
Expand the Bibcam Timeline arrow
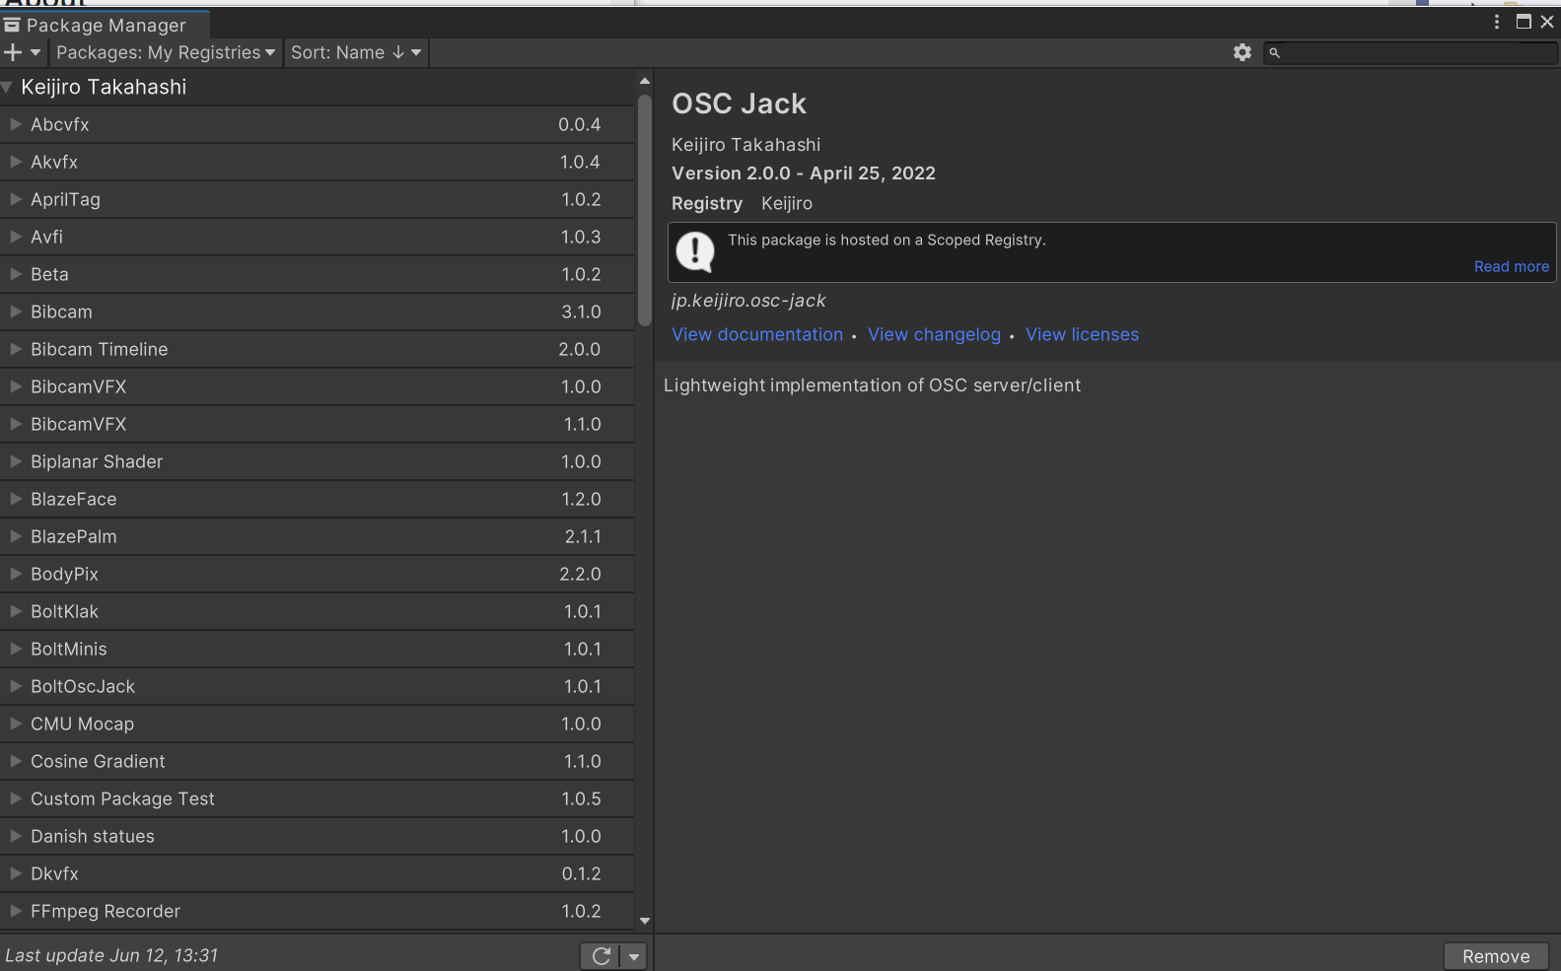(x=16, y=349)
